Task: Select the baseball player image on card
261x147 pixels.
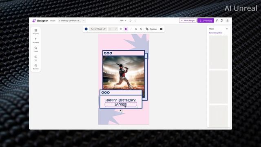Action: [124, 73]
